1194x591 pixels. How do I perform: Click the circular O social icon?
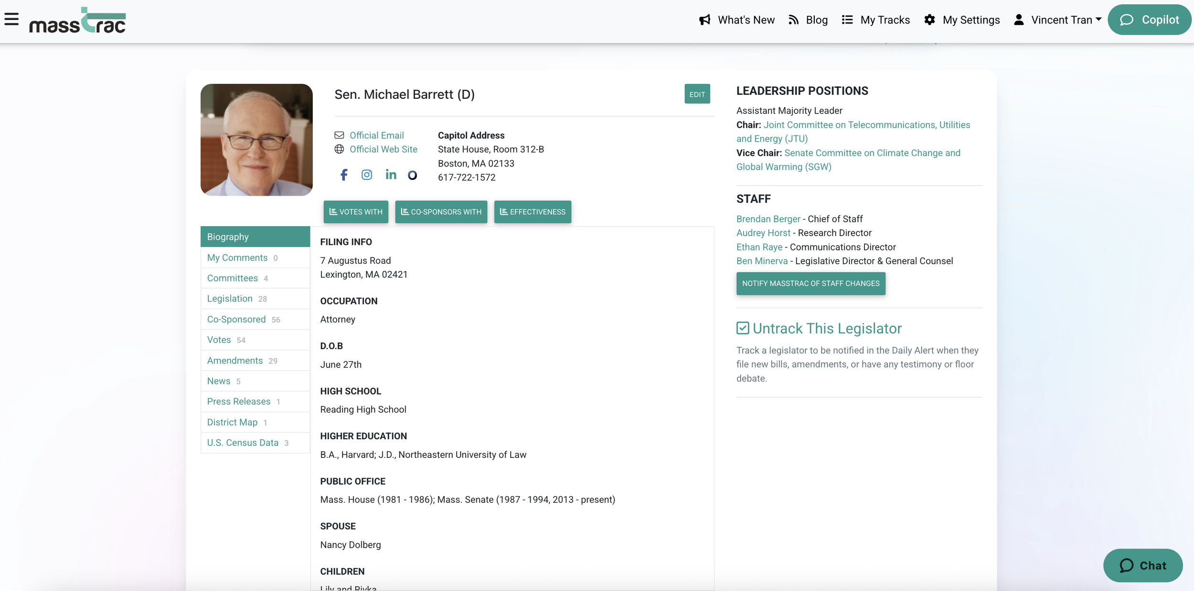pyautogui.click(x=412, y=175)
